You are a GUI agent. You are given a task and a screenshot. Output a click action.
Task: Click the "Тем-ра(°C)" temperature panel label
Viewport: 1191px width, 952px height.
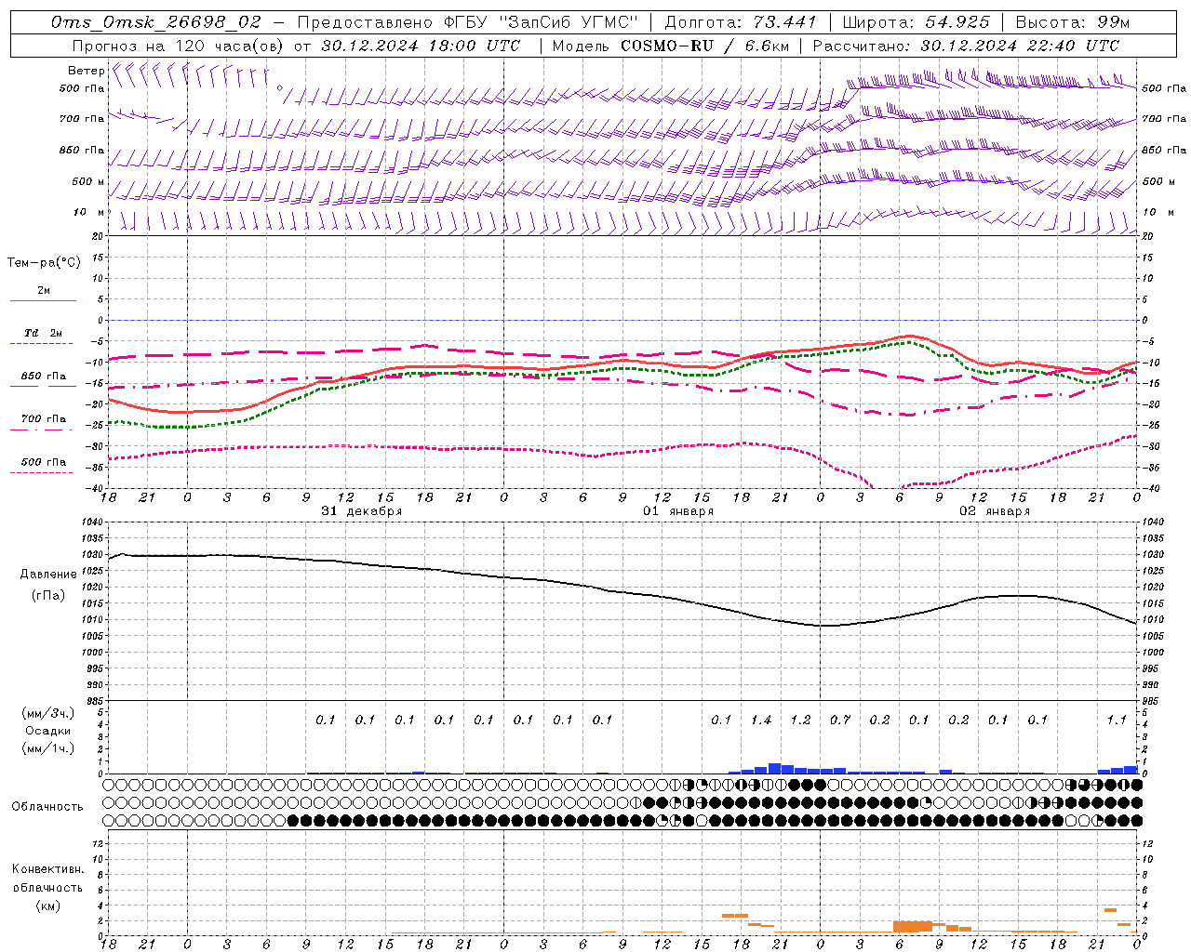click(45, 263)
